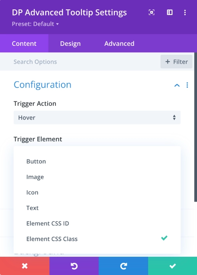
Task: Open the Trigger Action Hover dropdown
Action: tap(97, 118)
